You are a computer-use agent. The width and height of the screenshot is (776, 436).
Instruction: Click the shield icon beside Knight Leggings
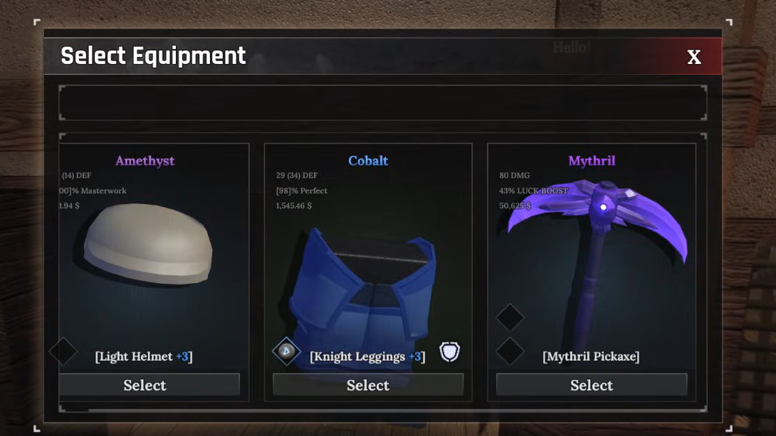click(449, 352)
